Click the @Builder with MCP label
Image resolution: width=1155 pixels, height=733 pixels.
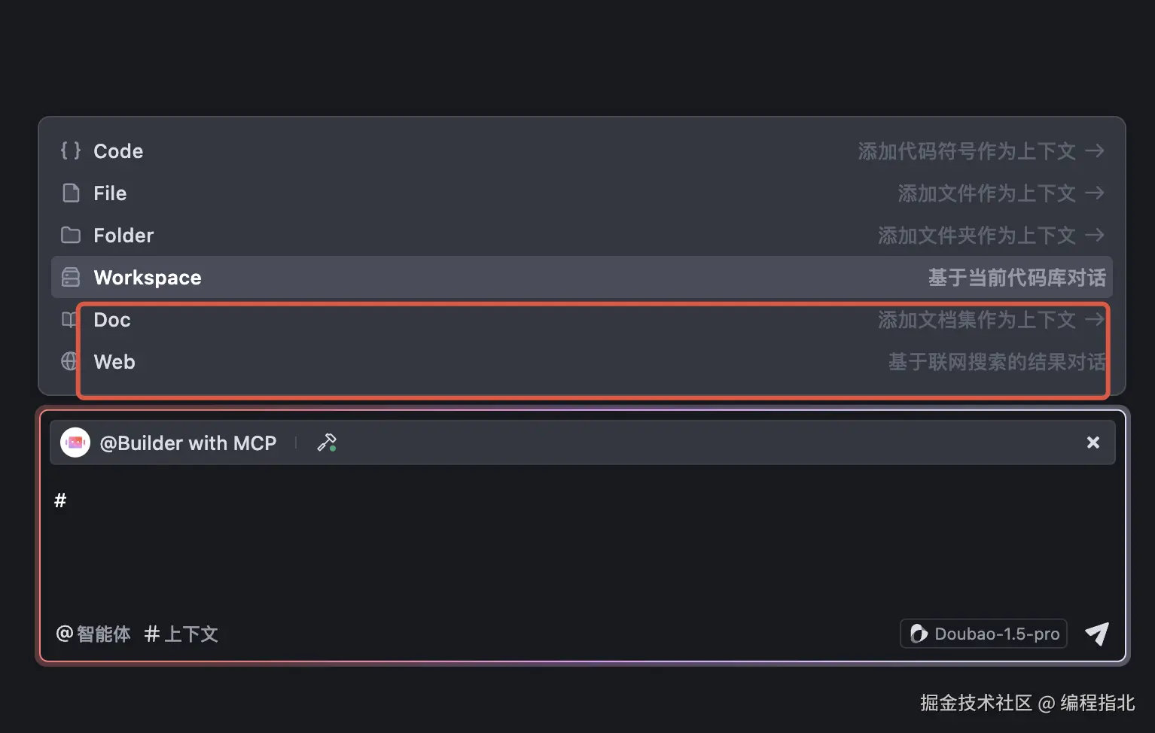[x=188, y=443]
